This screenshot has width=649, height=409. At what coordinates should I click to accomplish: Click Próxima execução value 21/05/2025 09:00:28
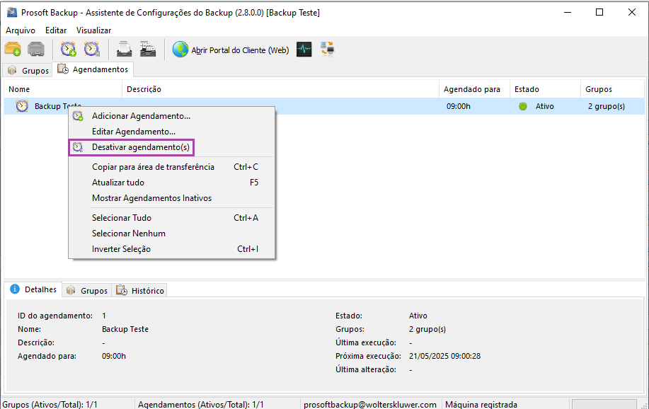(444, 356)
